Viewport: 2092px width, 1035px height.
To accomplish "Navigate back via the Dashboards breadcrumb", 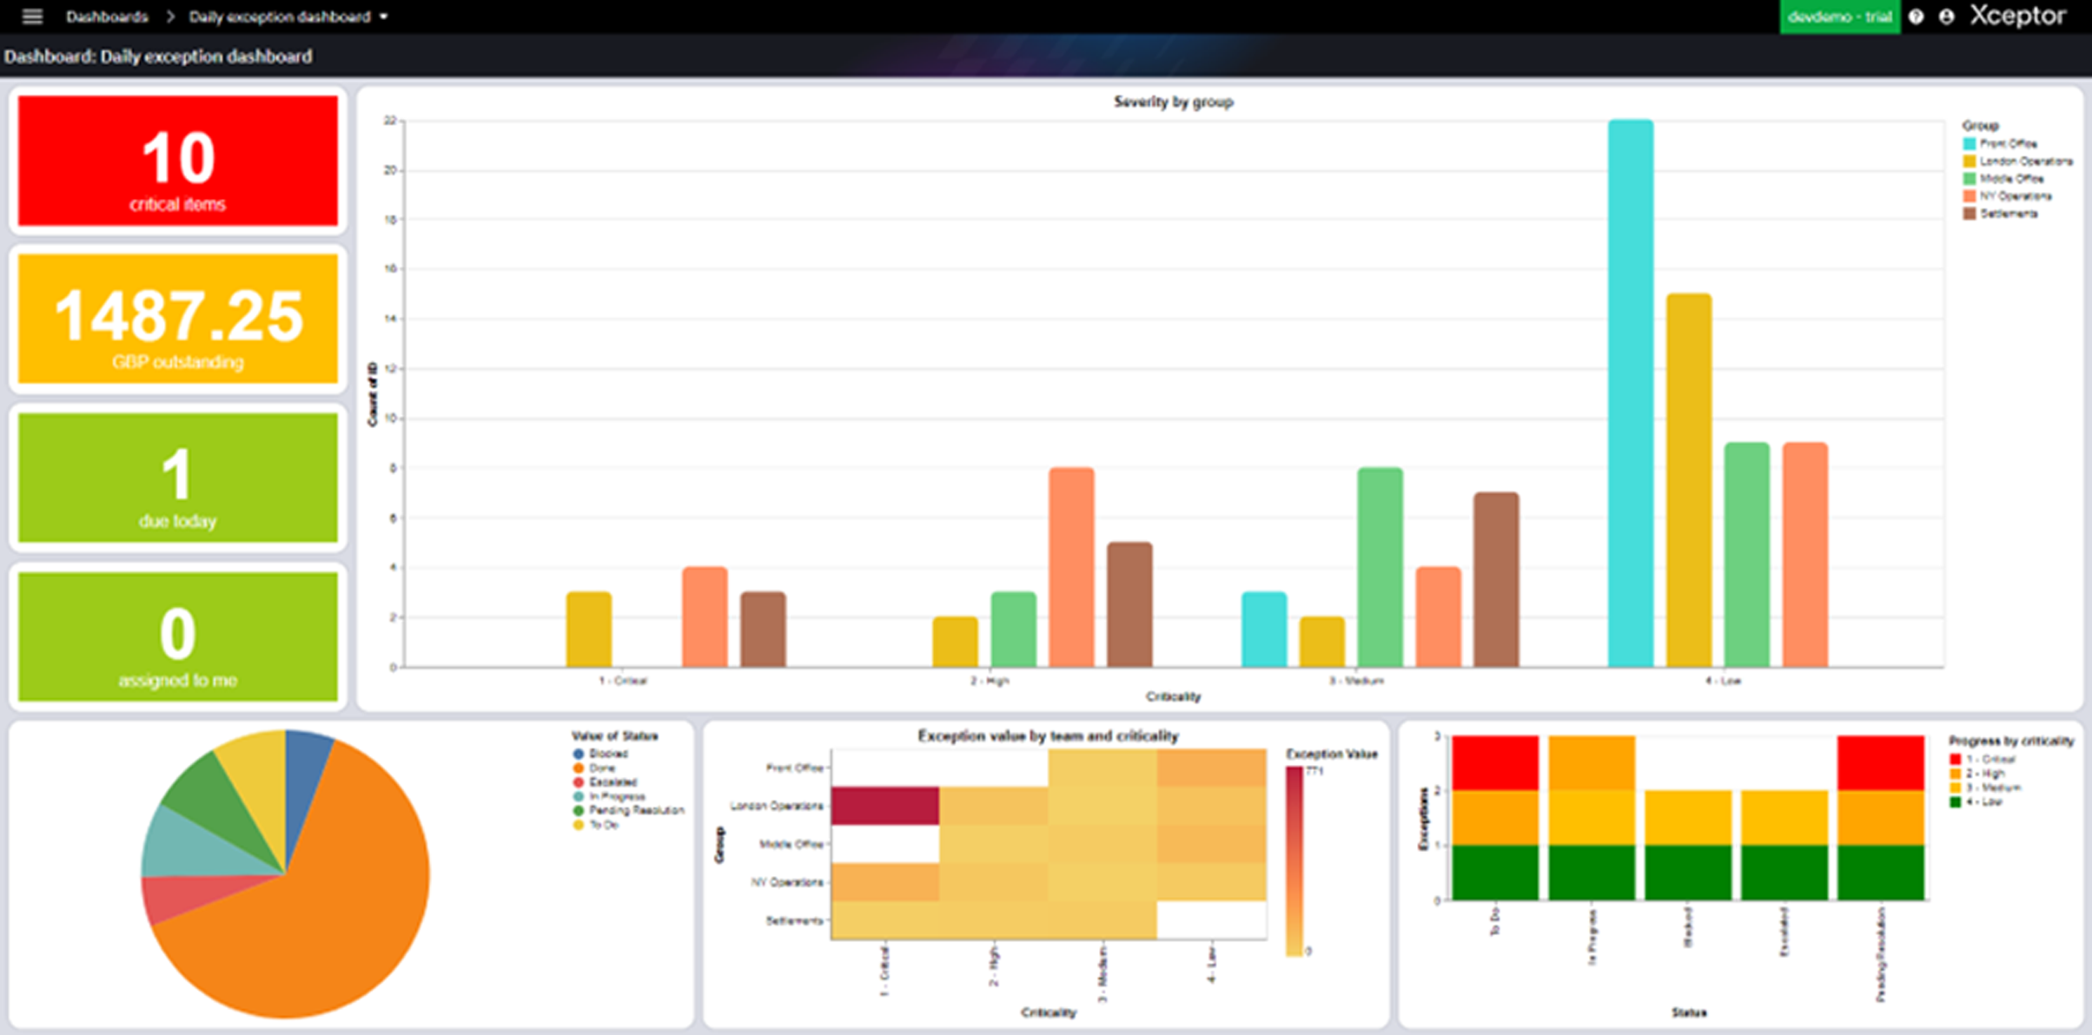I will pos(109,16).
